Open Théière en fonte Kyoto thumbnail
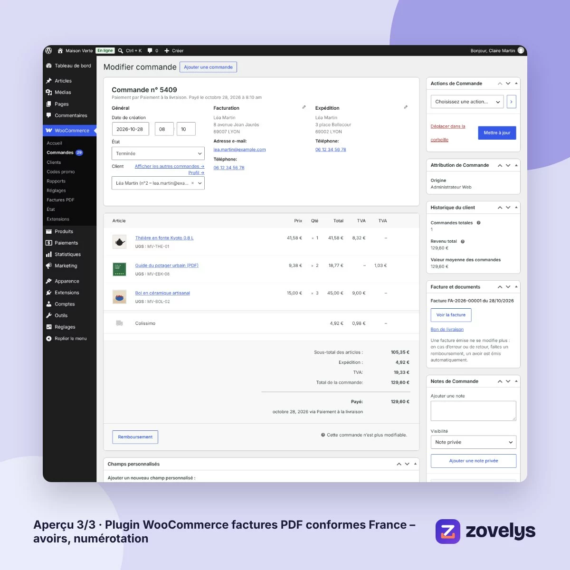 pyautogui.click(x=119, y=242)
